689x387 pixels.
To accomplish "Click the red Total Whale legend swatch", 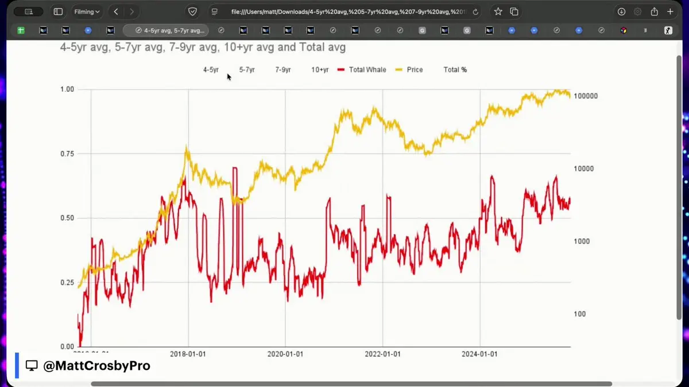I will (340, 70).
